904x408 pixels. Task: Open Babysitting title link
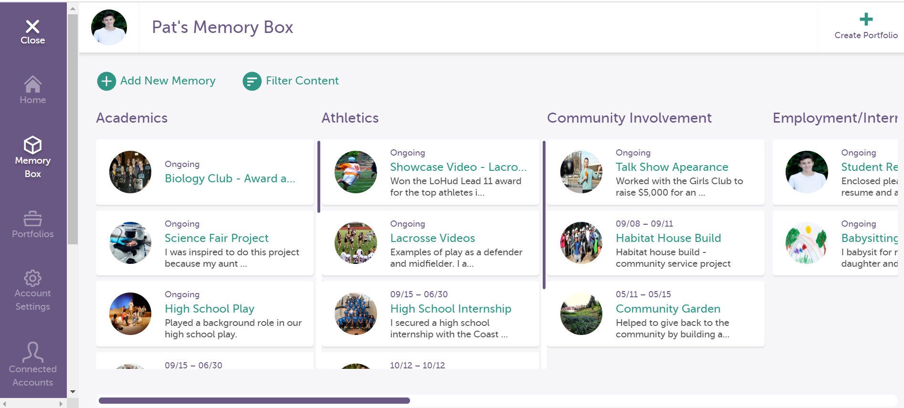click(869, 238)
